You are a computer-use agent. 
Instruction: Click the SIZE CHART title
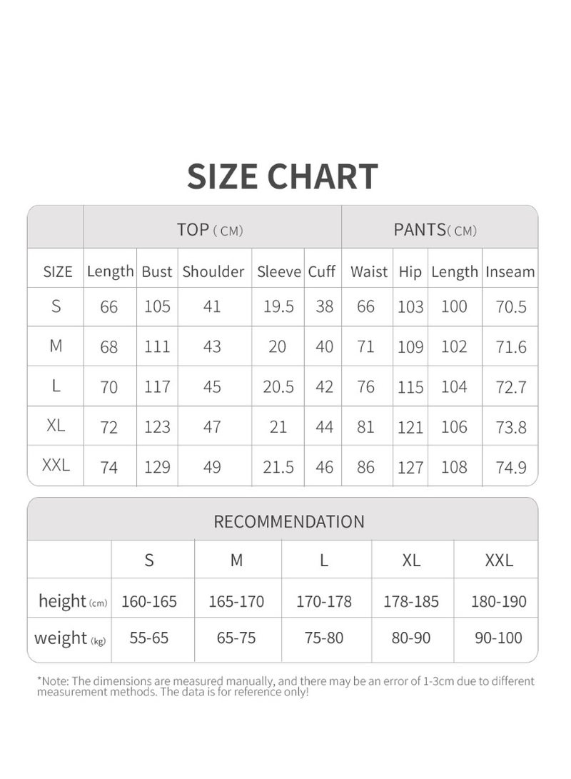282,177
